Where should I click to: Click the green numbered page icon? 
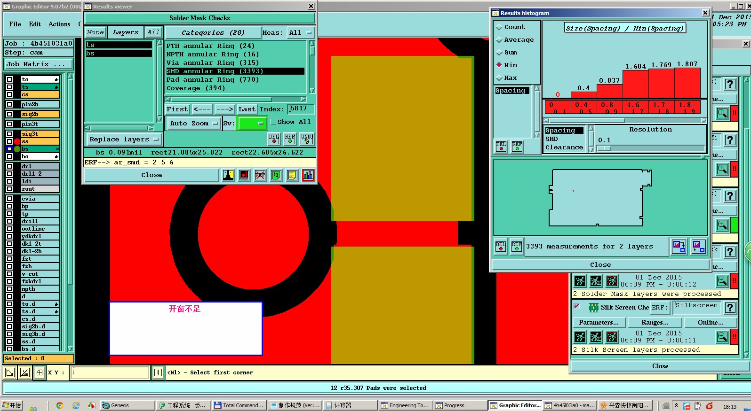point(276,175)
